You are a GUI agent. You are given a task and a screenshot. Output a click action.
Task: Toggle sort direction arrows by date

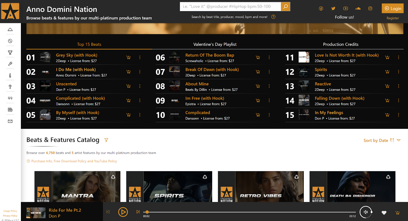pyautogui.click(x=392, y=140)
